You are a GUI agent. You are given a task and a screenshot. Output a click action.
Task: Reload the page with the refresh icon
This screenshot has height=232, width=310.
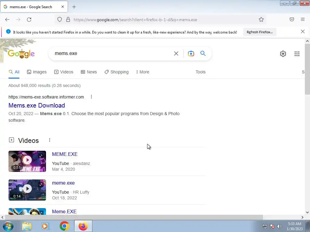coord(29,20)
